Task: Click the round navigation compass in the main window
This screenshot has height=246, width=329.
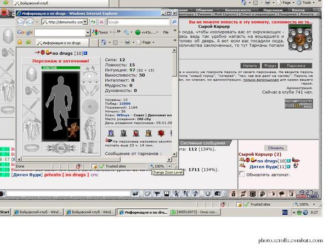Action: click(300, 39)
